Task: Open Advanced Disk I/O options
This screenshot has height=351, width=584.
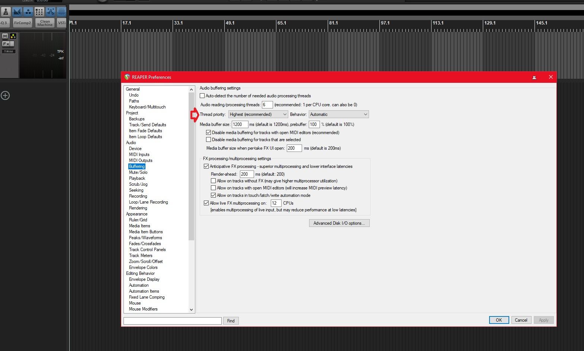Action: pyautogui.click(x=339, y=223)
